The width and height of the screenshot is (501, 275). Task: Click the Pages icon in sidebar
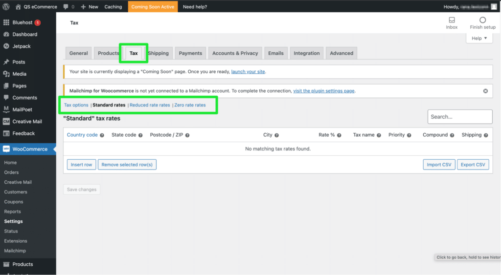tap(6, 86)
